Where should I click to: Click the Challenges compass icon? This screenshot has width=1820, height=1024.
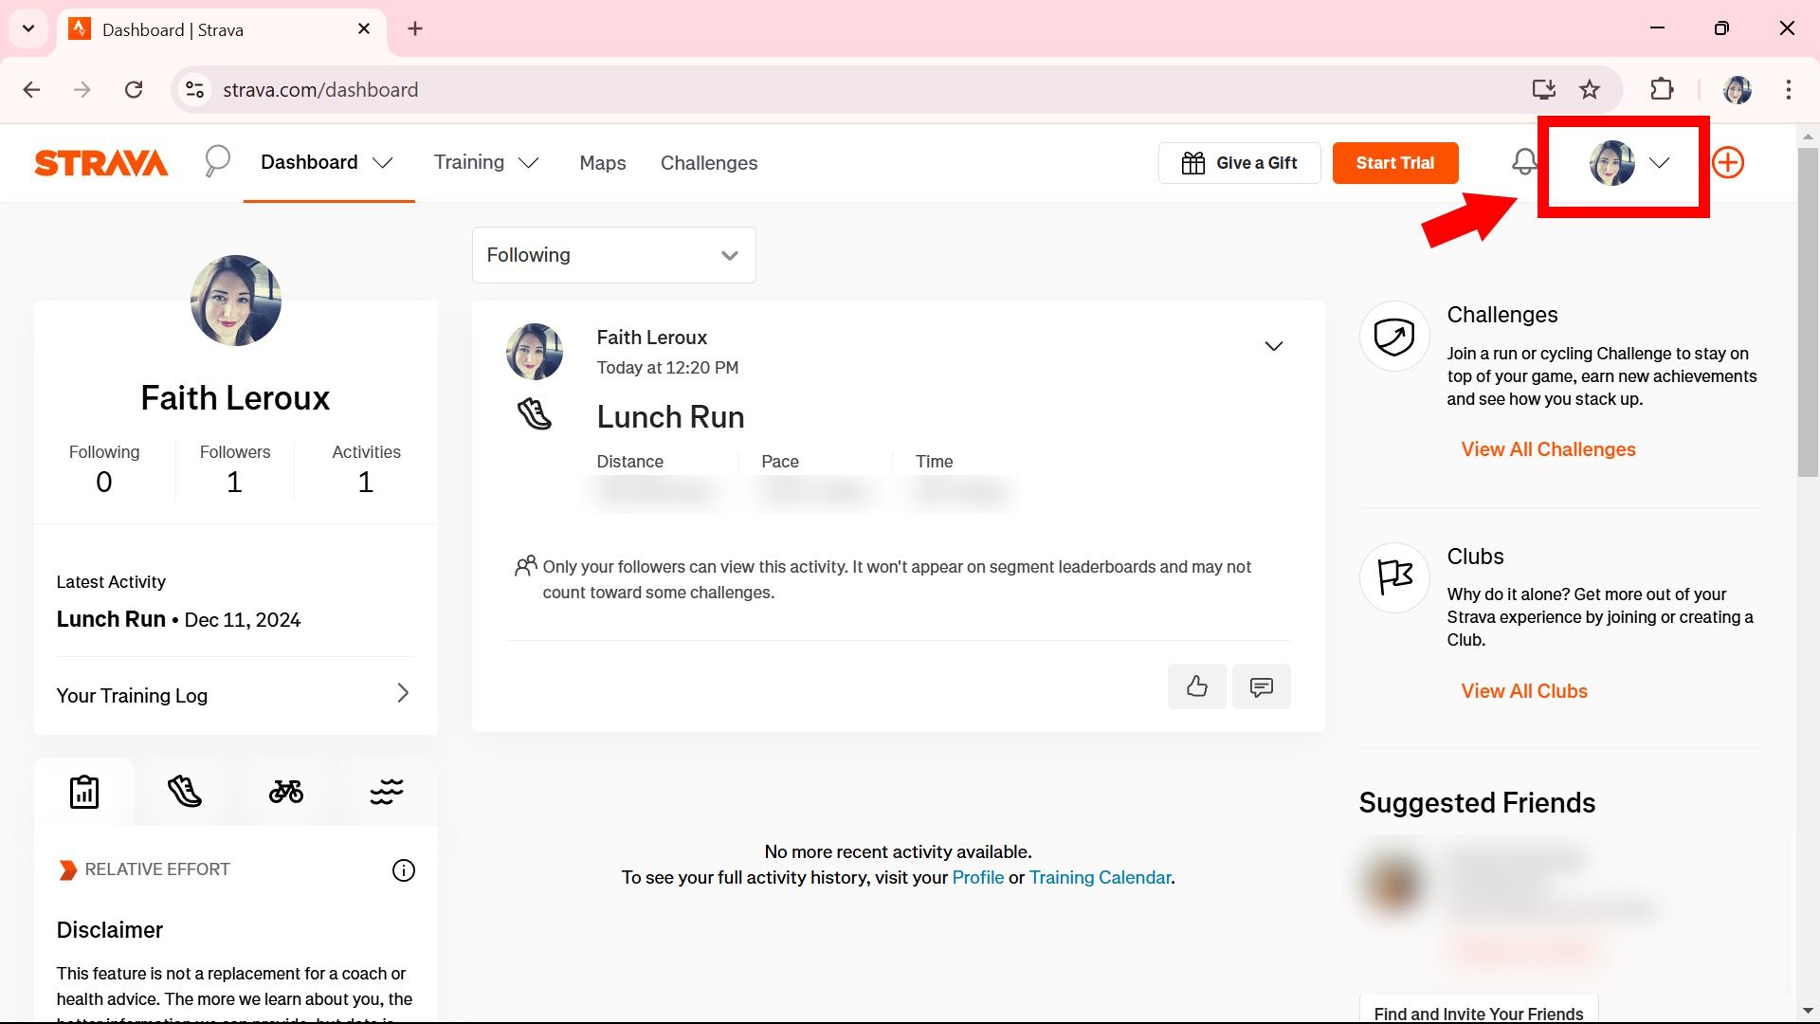(x=1393, y=336)
